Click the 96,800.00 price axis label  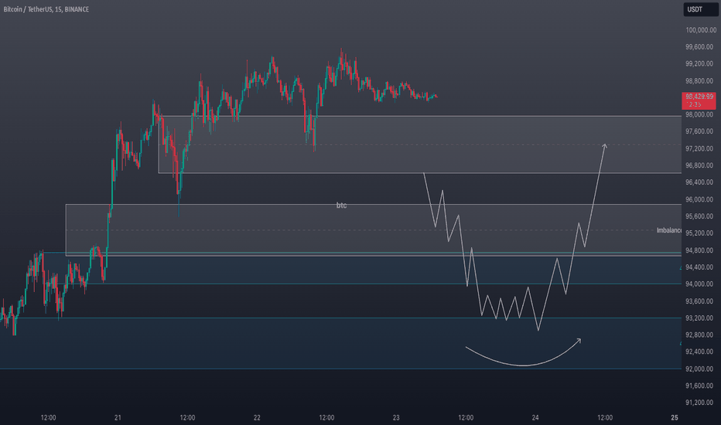point(699,165)
